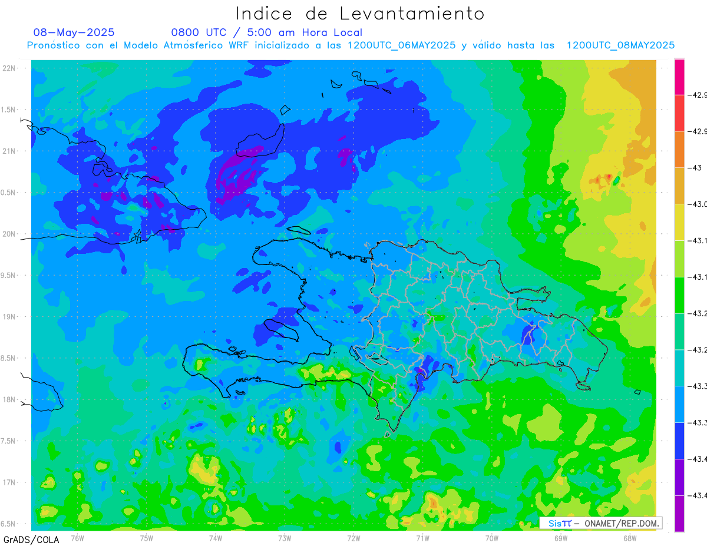707x546 pixels.
Task: Click the '1200UTC_08MAY2025' valid-until text
Action: (620, 45)
